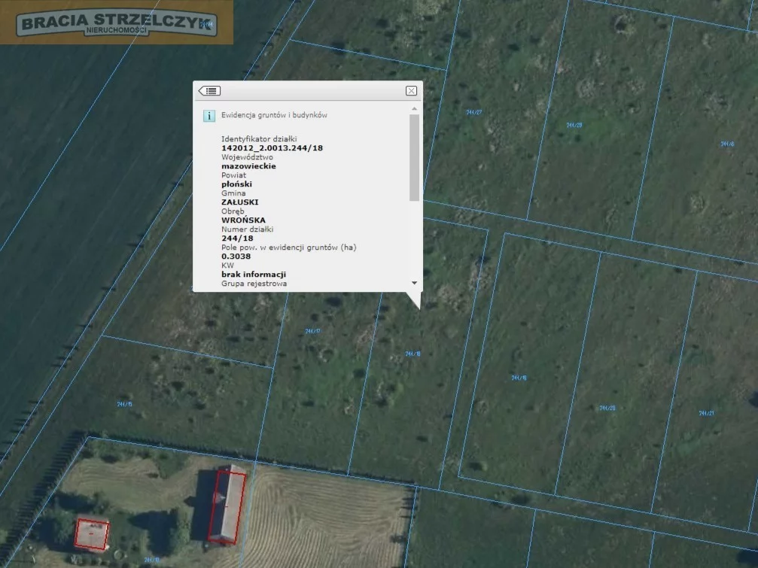The height and width of the screenshot is (568, 758).
Task: Select the small red-outlined building
Action: tap(92, 533)
